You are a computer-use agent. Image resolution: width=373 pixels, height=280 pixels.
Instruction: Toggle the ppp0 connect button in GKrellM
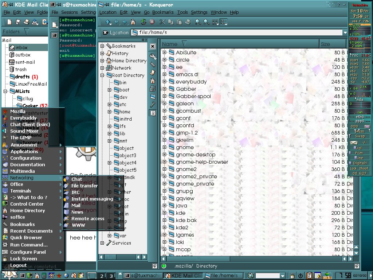pyautogui.click(x=367, y=127)
